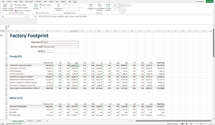Click Rückgängig machen in the ribbon

71,5
